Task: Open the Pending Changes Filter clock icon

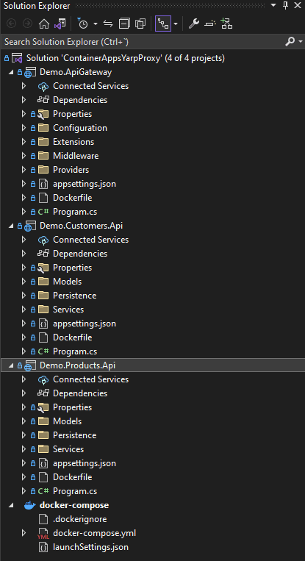Action: [x=82, y=24]
